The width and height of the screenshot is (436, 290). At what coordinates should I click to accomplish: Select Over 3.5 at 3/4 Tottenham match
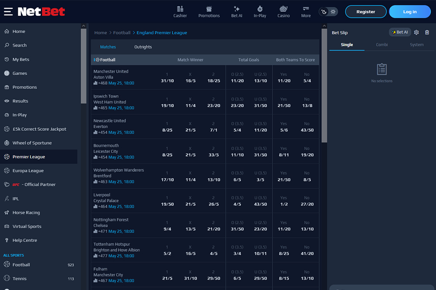pos(237,250)
